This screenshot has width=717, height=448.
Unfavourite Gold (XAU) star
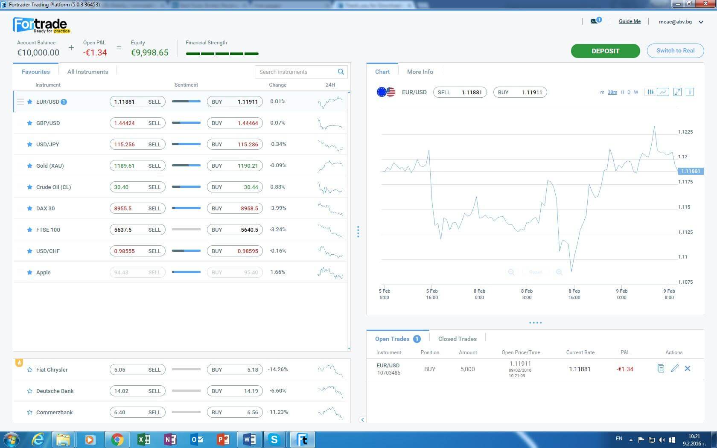coord(29,166)
